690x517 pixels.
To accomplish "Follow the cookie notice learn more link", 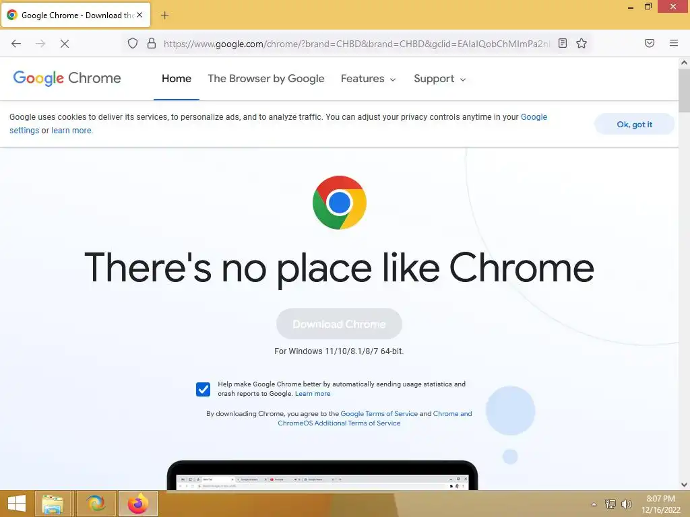I will click(x=71, y=131).
